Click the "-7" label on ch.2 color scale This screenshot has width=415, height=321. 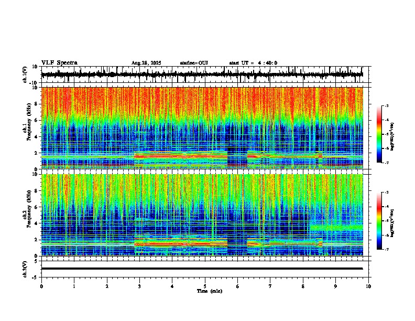tap(386, 249)
